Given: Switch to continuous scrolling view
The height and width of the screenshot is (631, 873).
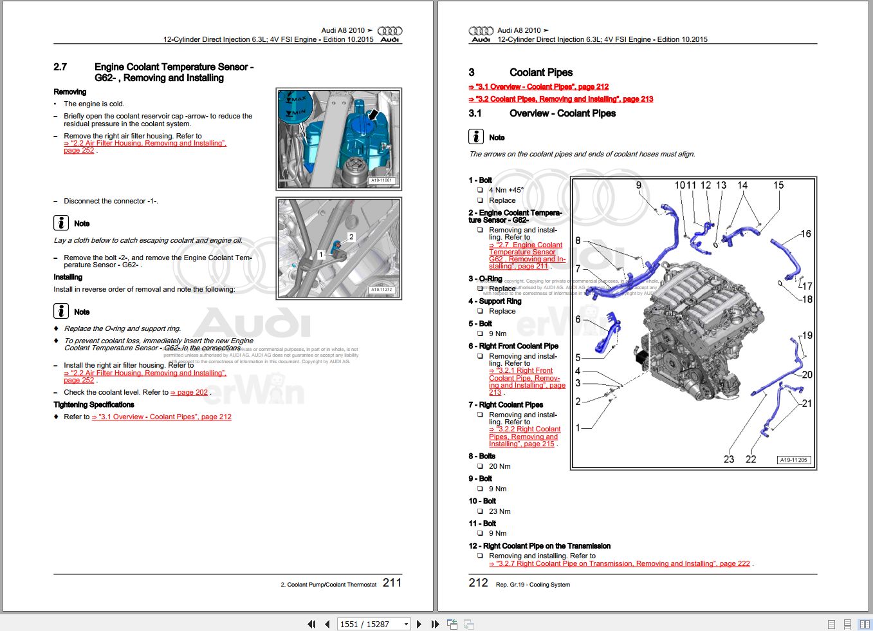Looking at the screenshot, I should (x=847, y=624).
